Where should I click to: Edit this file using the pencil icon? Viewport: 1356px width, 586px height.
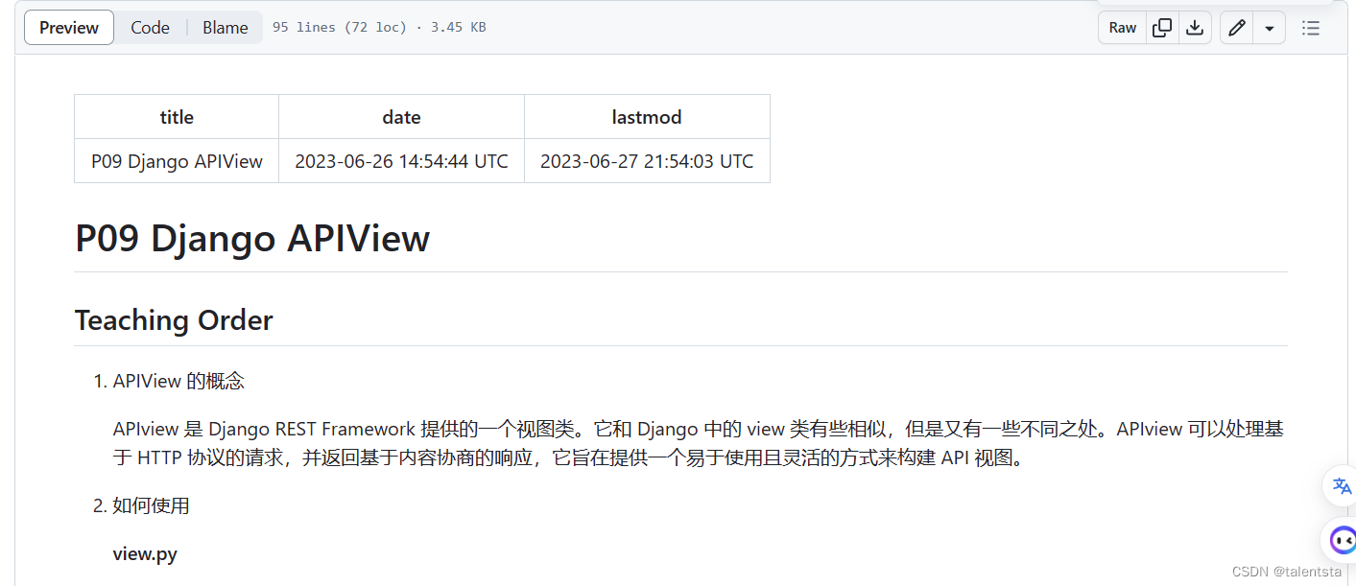1236,27
